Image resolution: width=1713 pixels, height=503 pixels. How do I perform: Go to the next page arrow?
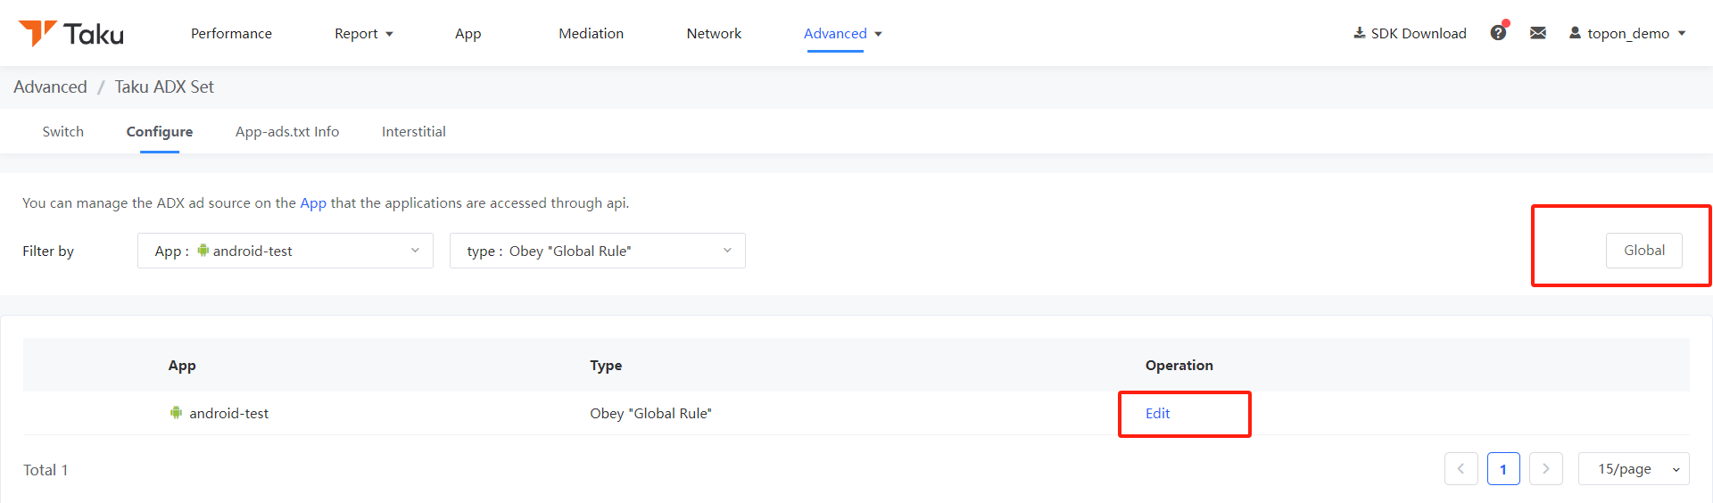coord(1546,469)
